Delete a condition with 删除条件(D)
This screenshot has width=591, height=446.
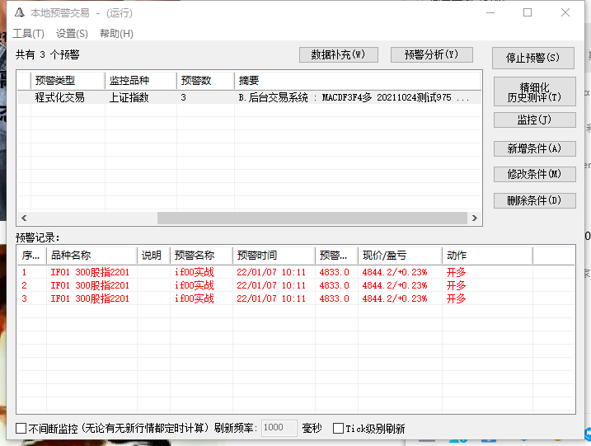click(x=532, y=200)
